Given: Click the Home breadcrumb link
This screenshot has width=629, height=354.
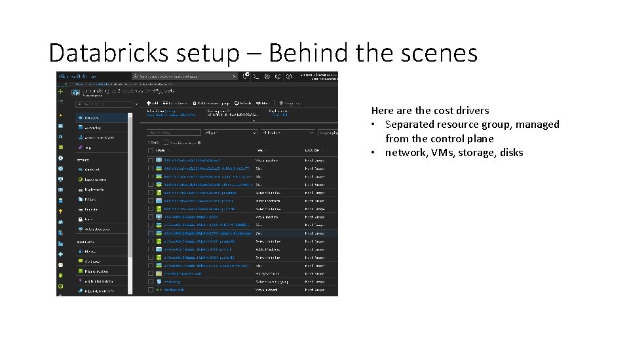Looking at the screenshot, I should (x=79, y=85).
